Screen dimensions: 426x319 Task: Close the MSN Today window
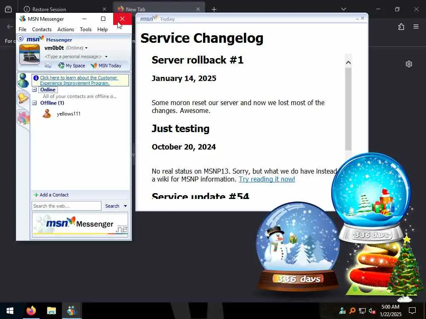(x=362, y=18)
